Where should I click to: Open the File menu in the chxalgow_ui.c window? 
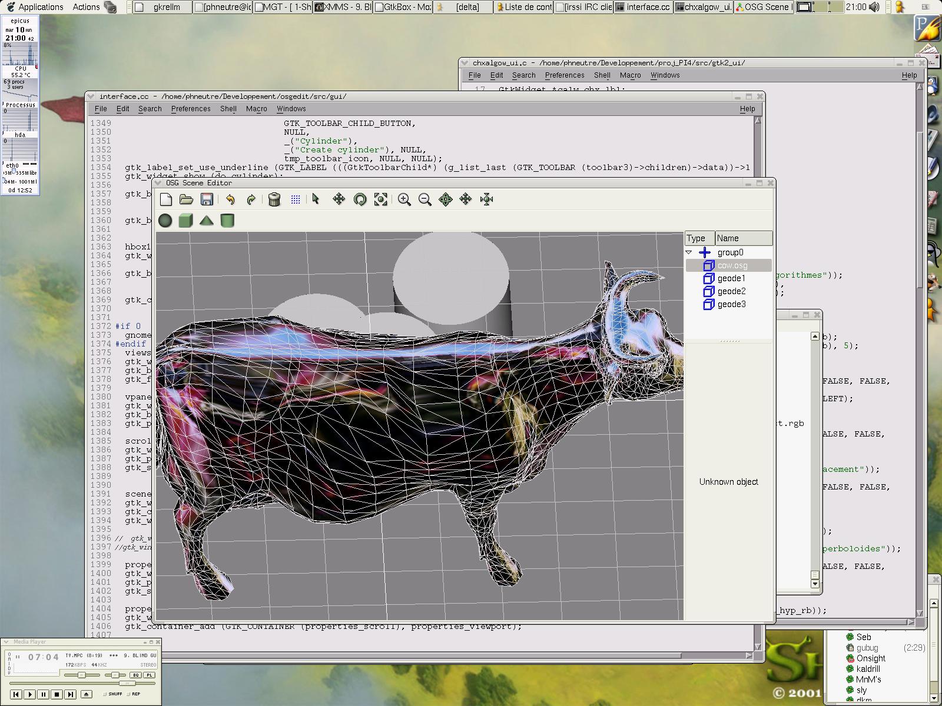point(475,75)
